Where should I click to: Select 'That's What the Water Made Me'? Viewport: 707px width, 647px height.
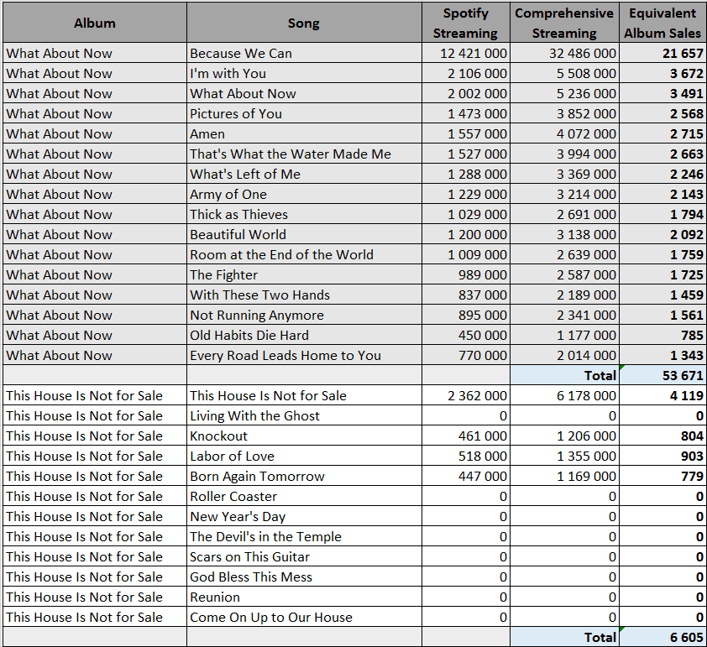(x=304, y=154)
